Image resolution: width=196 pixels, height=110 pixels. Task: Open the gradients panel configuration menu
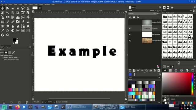(x=160, y=74)
